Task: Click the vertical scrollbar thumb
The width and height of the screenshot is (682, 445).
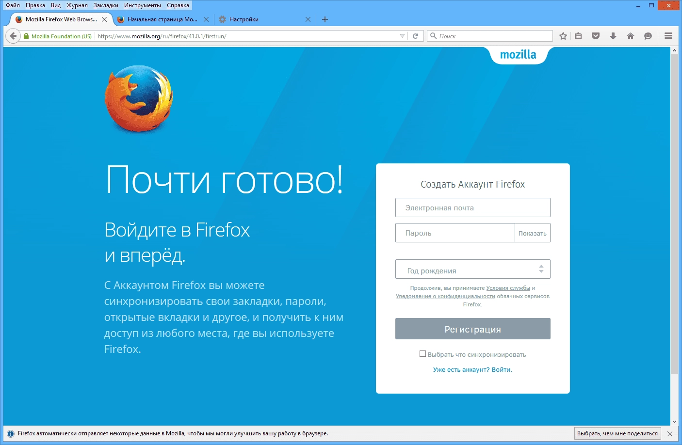Action: coord(674,213)
